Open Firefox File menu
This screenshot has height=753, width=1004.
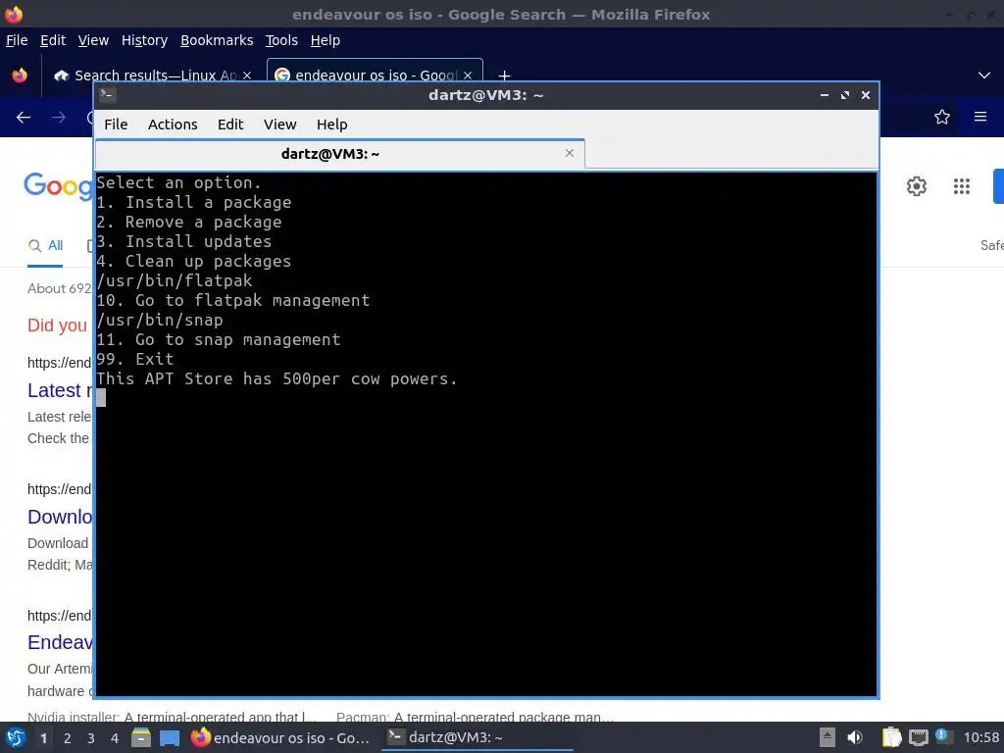pos(17,40)
